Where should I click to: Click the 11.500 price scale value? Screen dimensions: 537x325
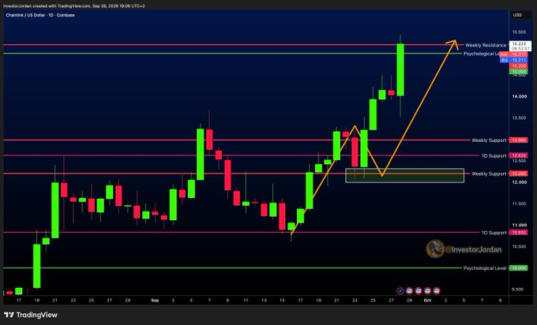tap(519, 204)
